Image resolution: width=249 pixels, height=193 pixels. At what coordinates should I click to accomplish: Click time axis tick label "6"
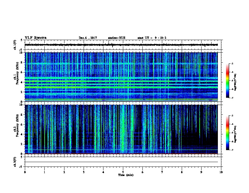[x=143, y=172]
